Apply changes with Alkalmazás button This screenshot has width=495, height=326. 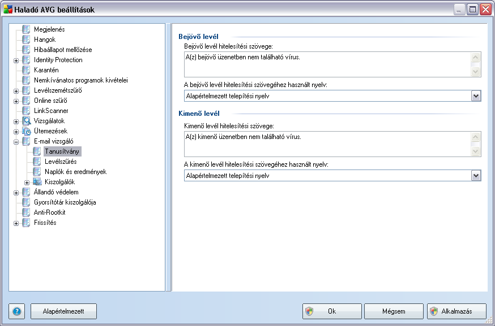456,311
